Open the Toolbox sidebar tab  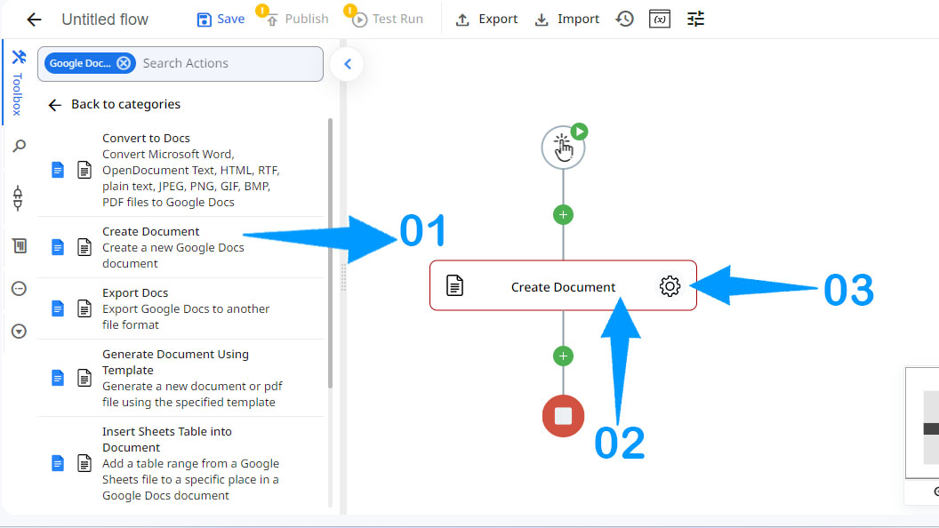[18, 82]
